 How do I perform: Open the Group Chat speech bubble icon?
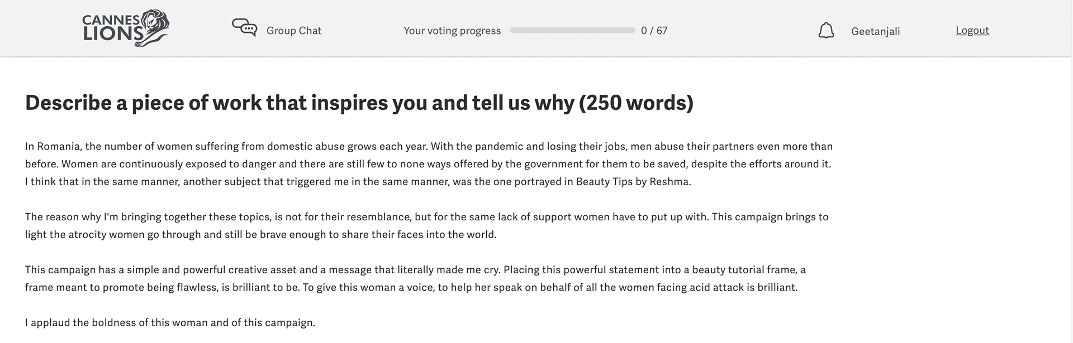[244, 28]
